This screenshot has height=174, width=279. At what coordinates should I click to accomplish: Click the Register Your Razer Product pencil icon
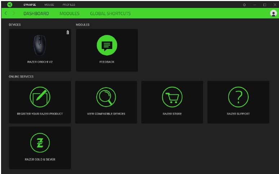[40, 97]
